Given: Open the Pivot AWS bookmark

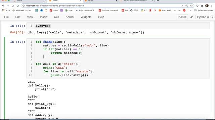Looking at the screenshot, I should [x=165, y=10].
